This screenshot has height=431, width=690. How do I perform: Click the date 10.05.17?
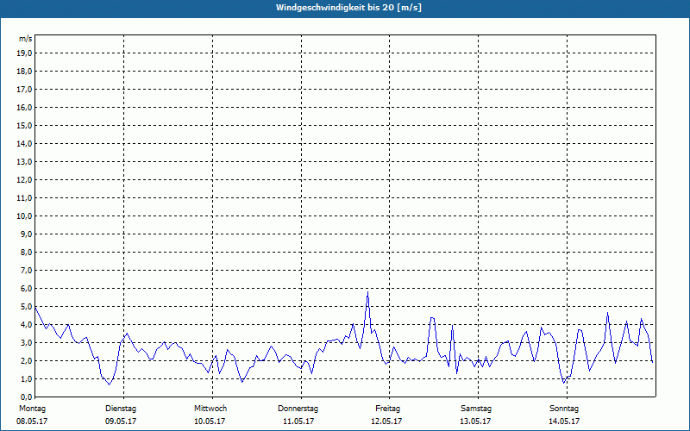pyautogui.click(x=210, y=422)
